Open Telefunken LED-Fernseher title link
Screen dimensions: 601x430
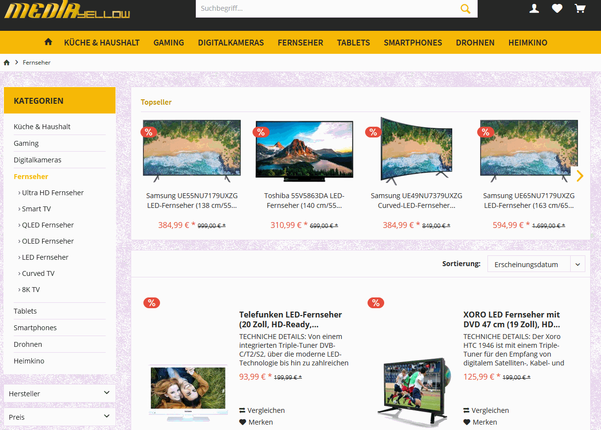(x=291, y=319)
